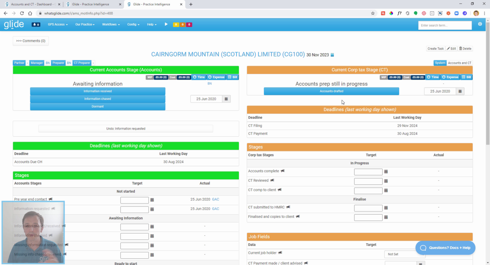Switch to Accounts and CT - Dashboard browser tab

(32, 4)
